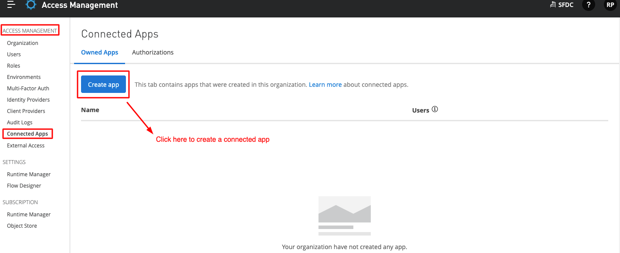Sort apps by the Name column header

[90, 109]
